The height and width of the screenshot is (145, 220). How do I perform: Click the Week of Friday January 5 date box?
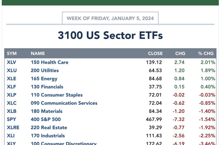click(110, 18)
